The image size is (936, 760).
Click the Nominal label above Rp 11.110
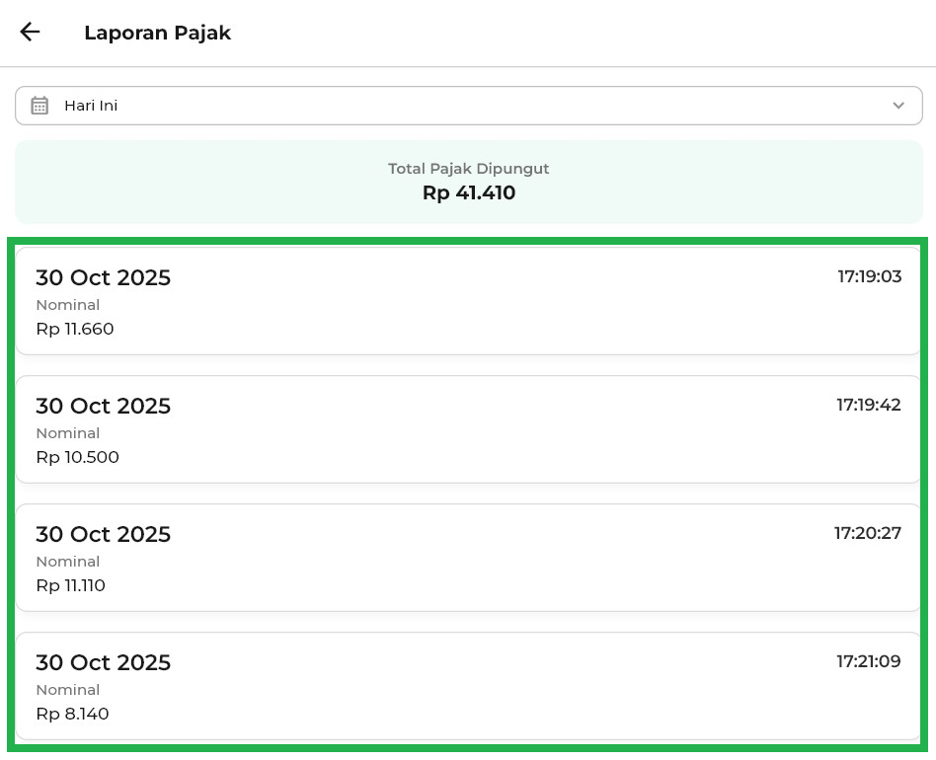click(x=68, y=562)
